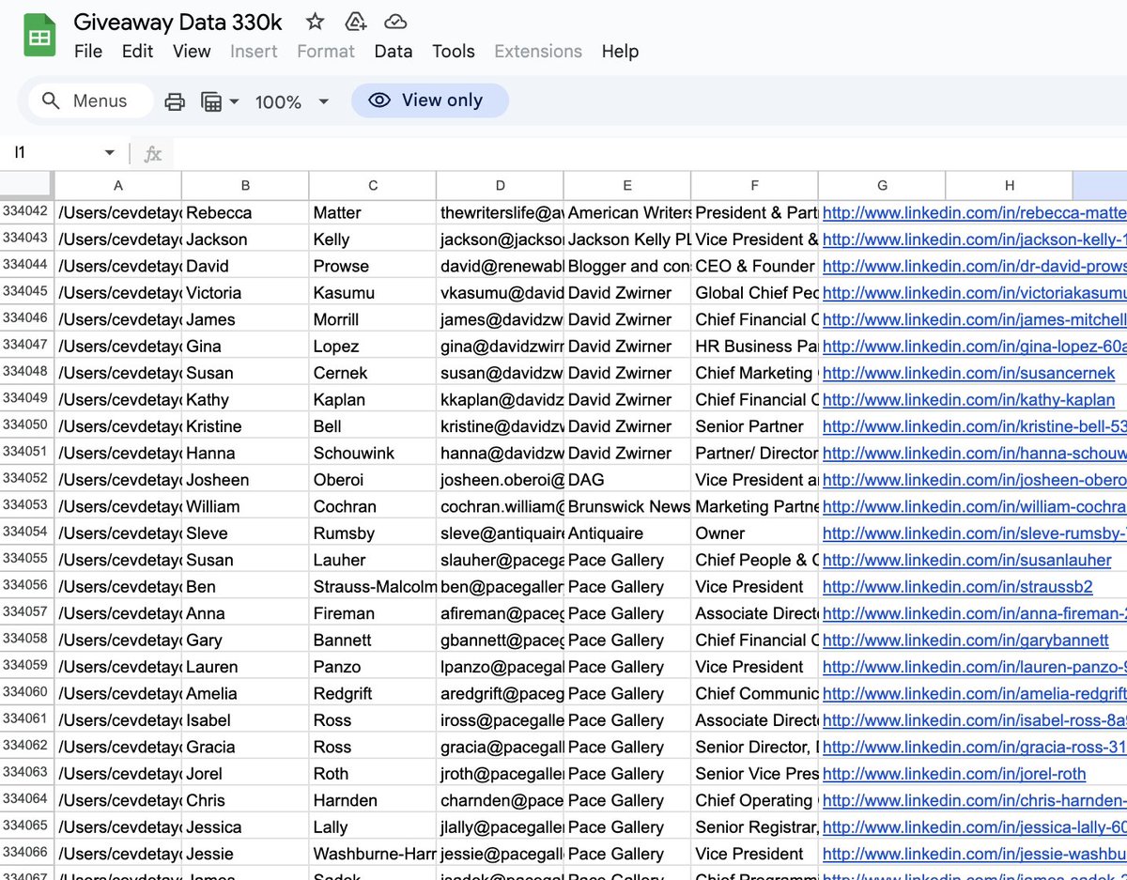Screen dimensions: 1127x880
Task: Select the cell containing Prowse
Action: pos(373,266)
